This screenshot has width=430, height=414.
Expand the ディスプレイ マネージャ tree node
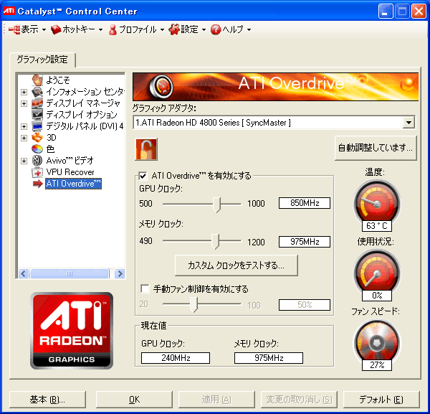[24, 103]
